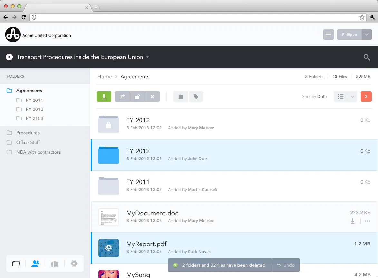Click MySong cover thumbnail

[109, 274]
